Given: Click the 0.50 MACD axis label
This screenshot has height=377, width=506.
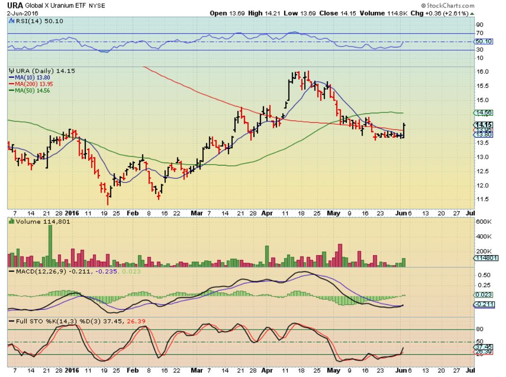Looking at the screenshot, I should [484, 275].
